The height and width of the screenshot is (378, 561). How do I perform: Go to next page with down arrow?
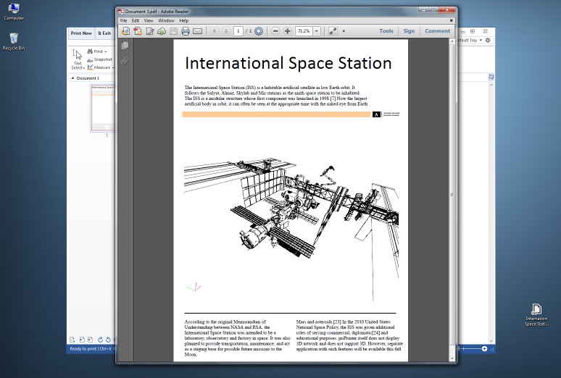(226, 31)
